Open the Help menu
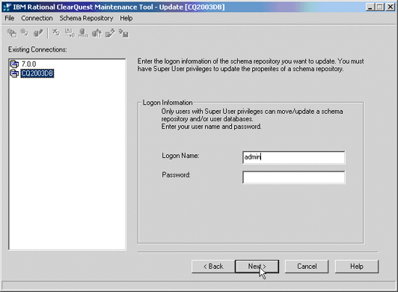 click(126, 18)
